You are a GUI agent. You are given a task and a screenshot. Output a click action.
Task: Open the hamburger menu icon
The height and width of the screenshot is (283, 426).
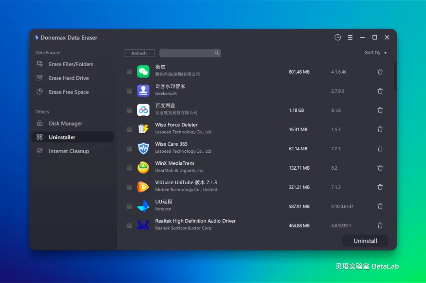(x=350, y=37)
